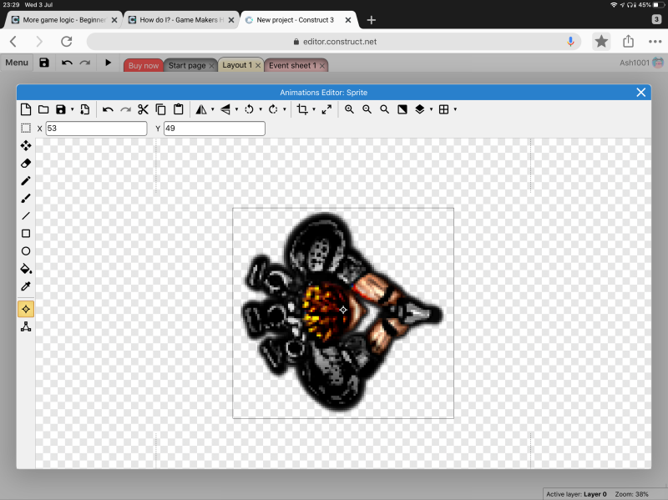Select the paint bucket Fill tool
Screen dimensions: 668x500
click(x=26, y=269)
